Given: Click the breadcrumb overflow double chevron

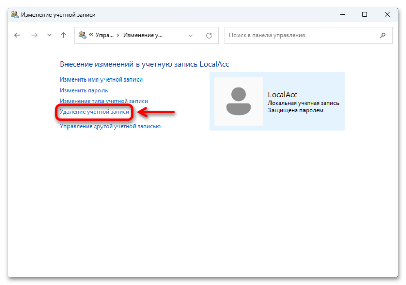Looking at the screenshot, I should (x=91, y=35).
